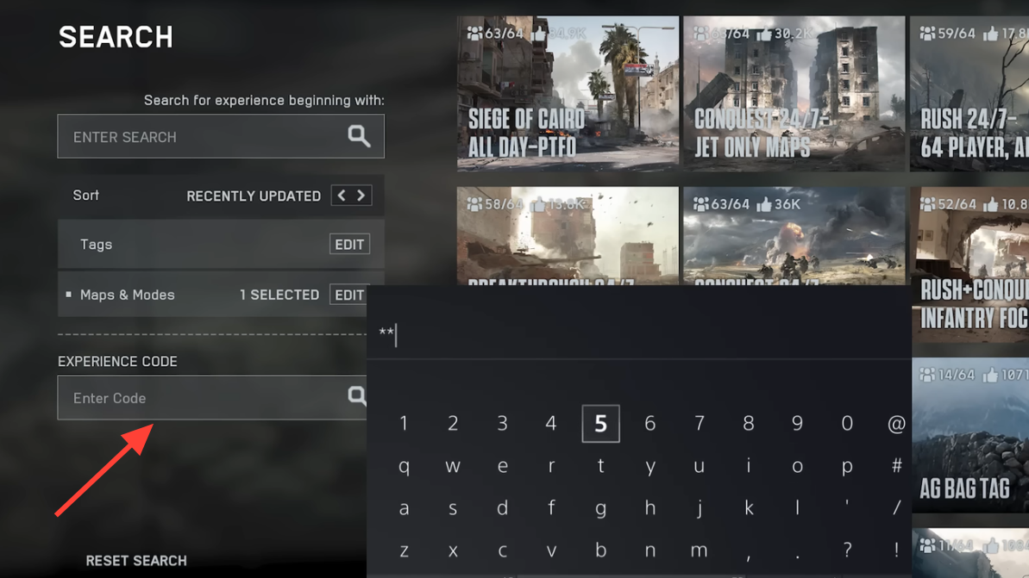
Task: Click RESET SEARCH
Action: pos(135,560)
